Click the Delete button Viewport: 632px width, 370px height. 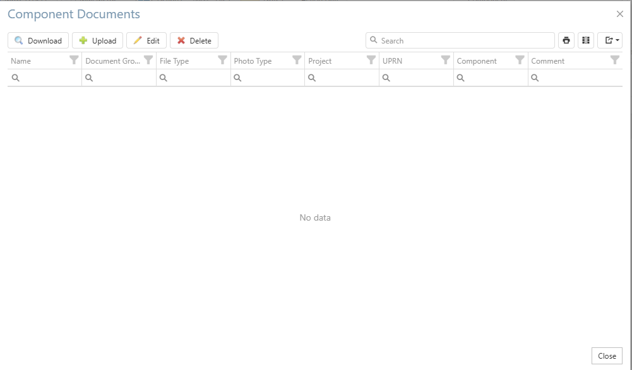click(194, 40)
